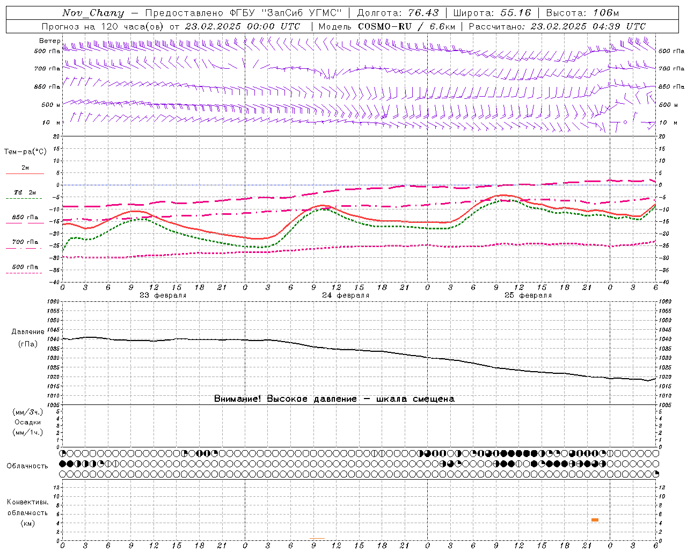Click the 'Тем-ра(°C)' temperature panel label
The image size is (687, 550).
coord(25,152)
